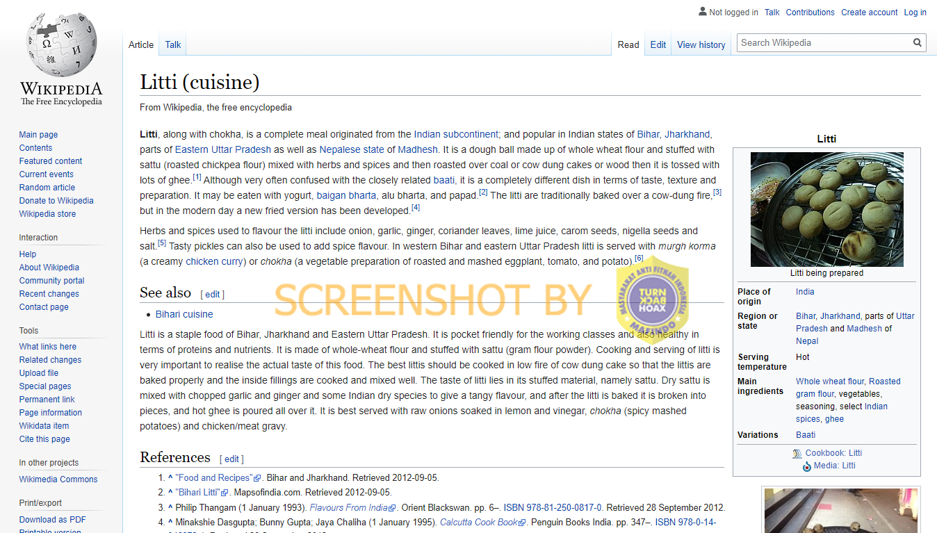
Task: Open Featured content
Action: [51, 161]
